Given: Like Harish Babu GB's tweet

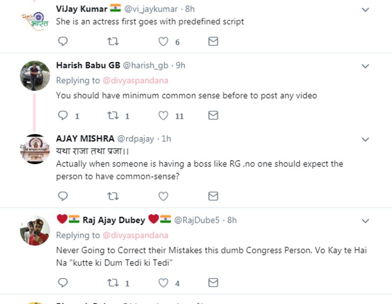Looking at the screenshot, I should click(163, 115).
